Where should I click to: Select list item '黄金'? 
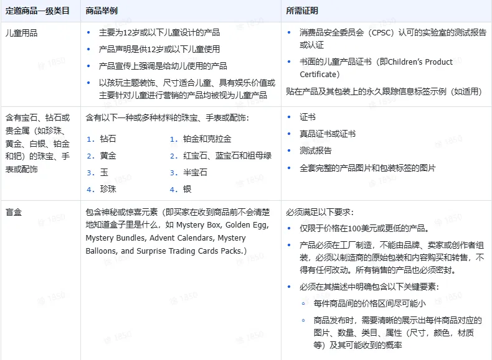pyautogui.click(x=108, y=155)
